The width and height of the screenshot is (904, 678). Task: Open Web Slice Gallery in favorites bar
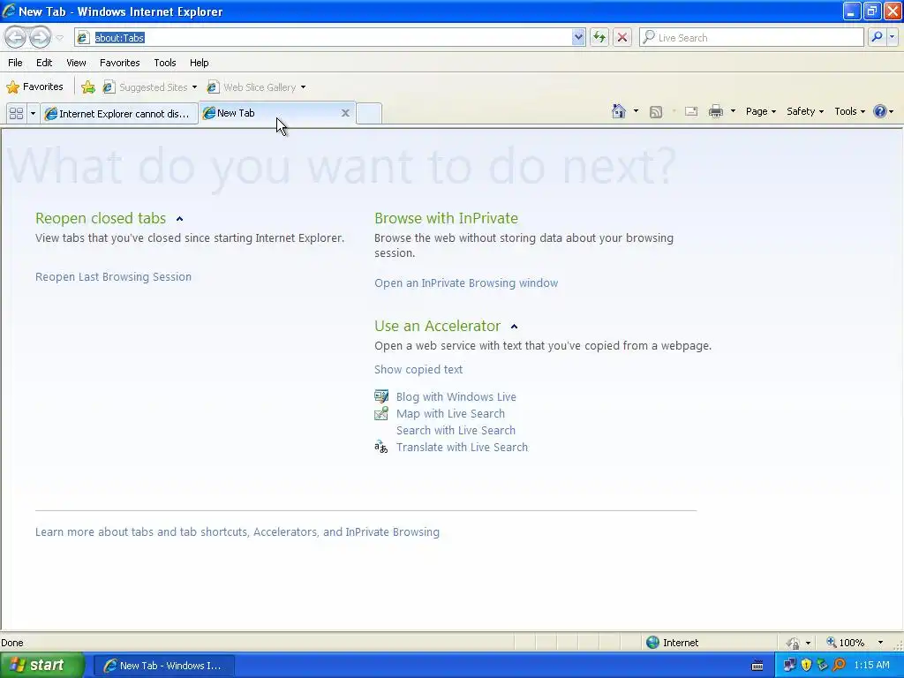click(x=252, y=87)
